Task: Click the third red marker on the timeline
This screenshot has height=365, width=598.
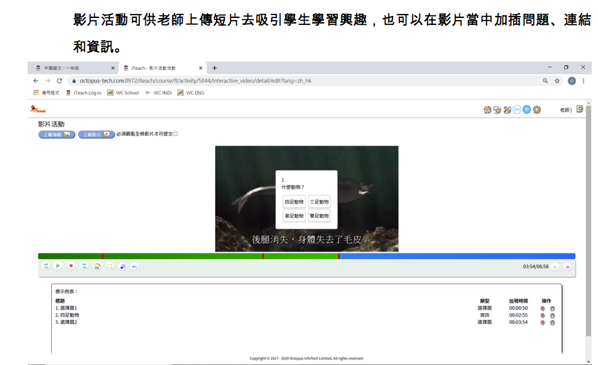Action: click(x=338, y=256)
